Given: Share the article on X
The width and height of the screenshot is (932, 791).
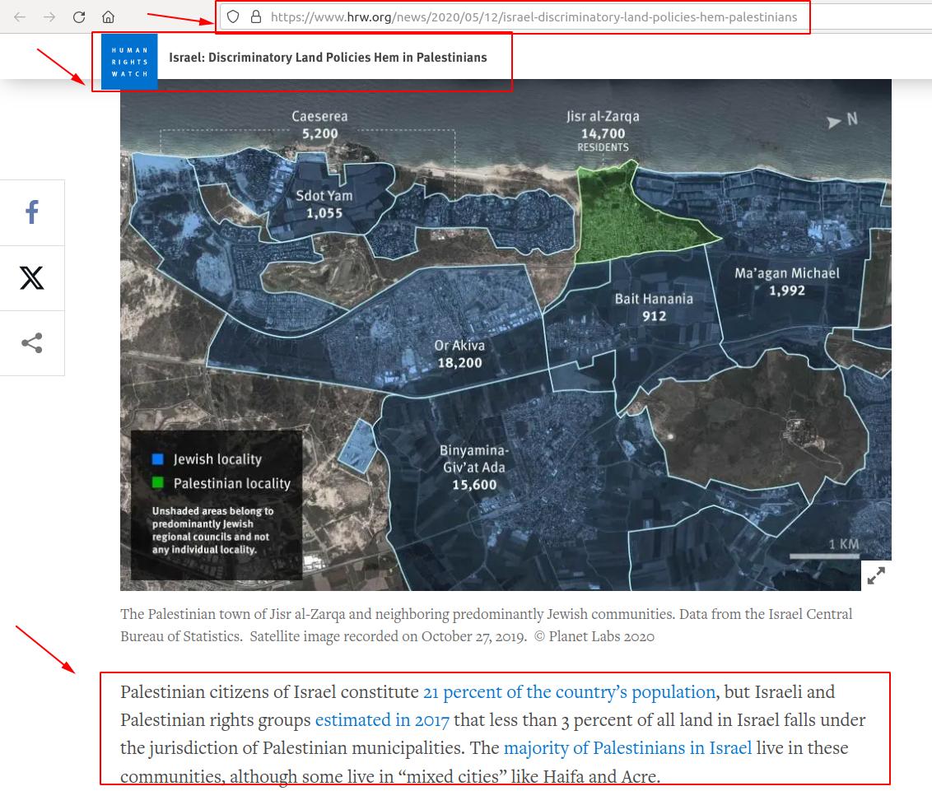Looking at the screenshot, I should [32, 278].
